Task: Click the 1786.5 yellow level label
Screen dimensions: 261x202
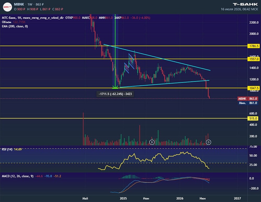Action: pos(254,46)
